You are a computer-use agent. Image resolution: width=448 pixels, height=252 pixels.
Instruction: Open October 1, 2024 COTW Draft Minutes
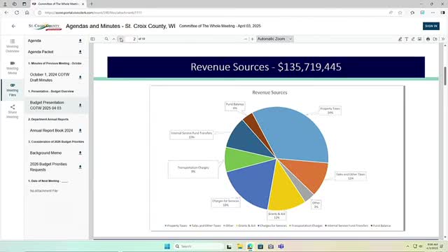point(50,77)
